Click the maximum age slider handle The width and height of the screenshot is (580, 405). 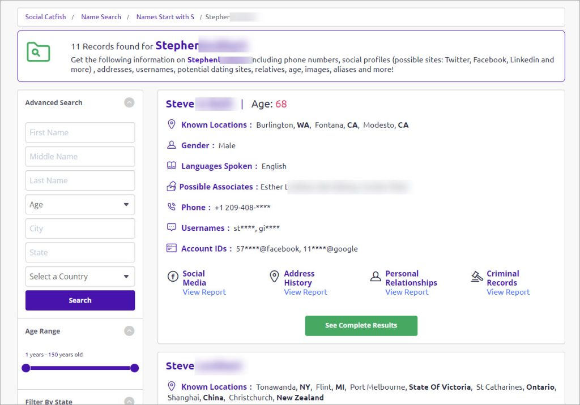coord(135,368)
